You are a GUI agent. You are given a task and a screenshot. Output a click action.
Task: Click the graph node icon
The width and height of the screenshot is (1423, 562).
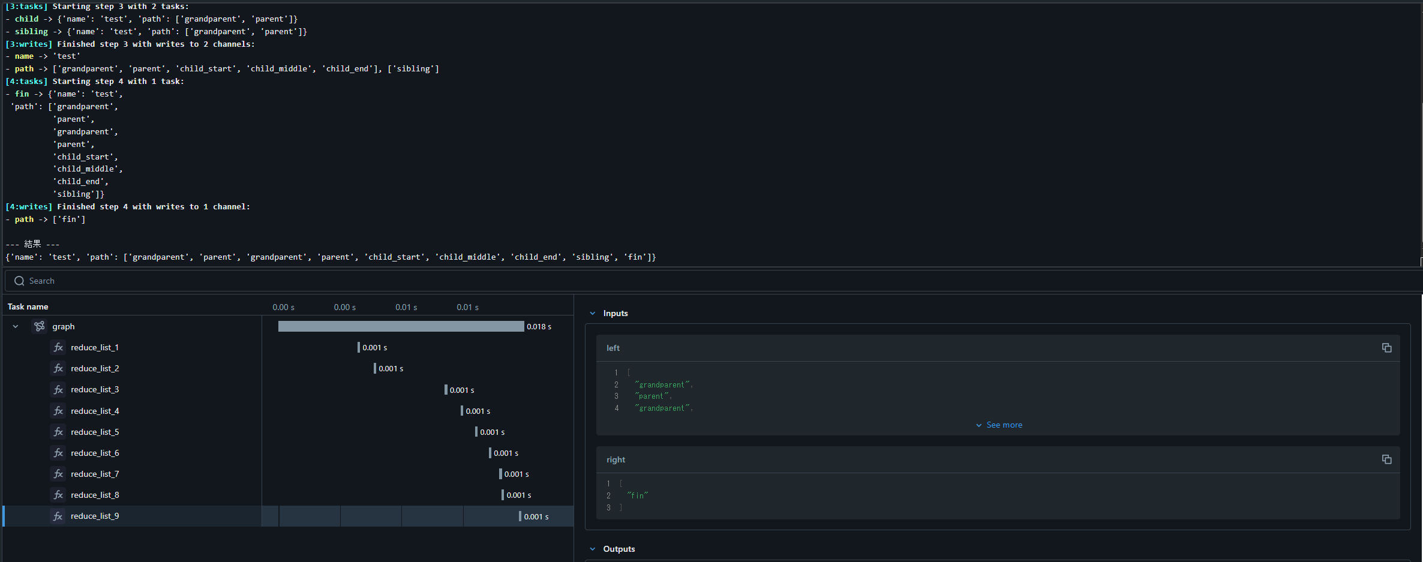click(40, 326)
